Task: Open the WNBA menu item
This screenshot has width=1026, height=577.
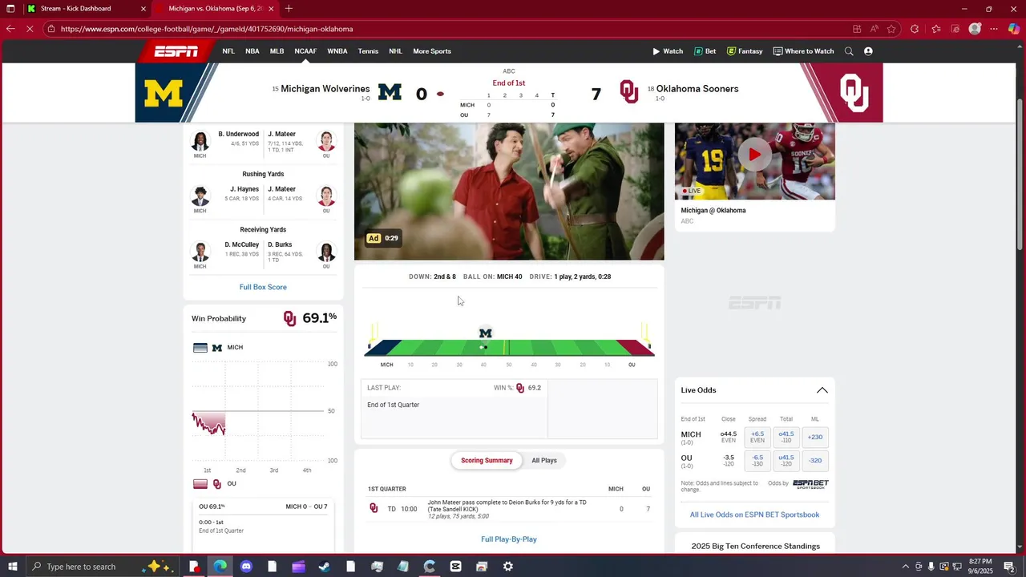Action: [337, 51]
